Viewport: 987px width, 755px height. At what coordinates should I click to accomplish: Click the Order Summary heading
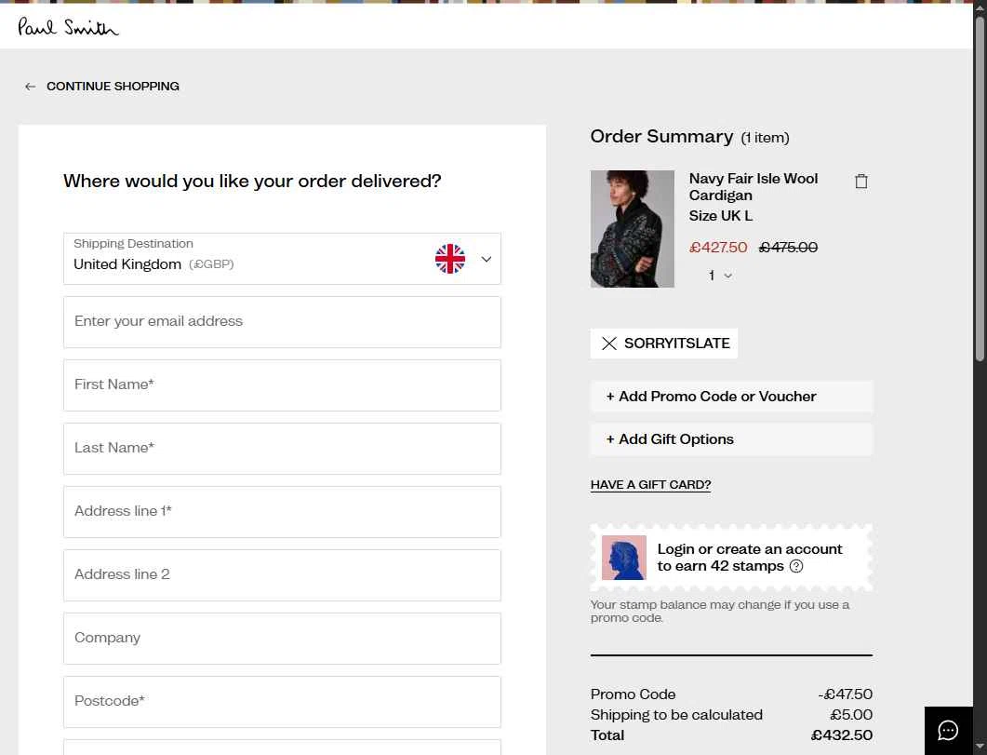(x=661, y=137)
